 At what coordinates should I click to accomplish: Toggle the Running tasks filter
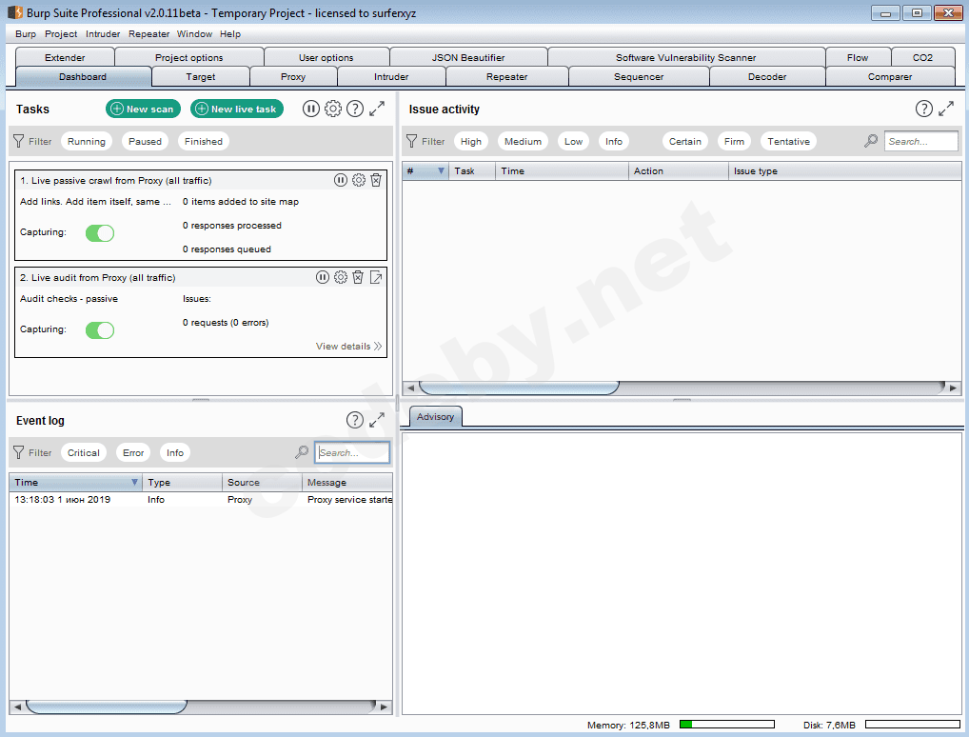tap(87, 141)
